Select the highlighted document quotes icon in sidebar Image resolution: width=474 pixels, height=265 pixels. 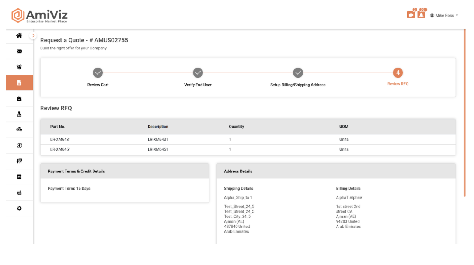(19, 83)
